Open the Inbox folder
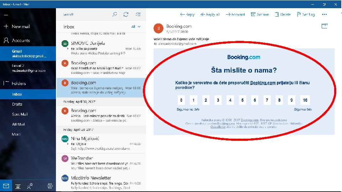The width and height of the screenshot is (342, 192). [28, 94]
